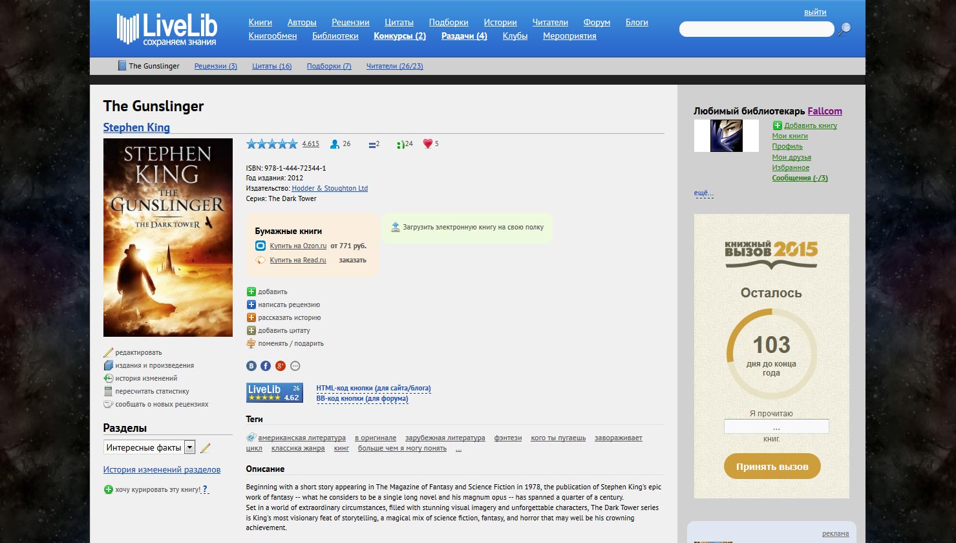Screen dimensions: 956x543
Task: Click the Купить на Ozon.ru link
Action: click(298, 246)
